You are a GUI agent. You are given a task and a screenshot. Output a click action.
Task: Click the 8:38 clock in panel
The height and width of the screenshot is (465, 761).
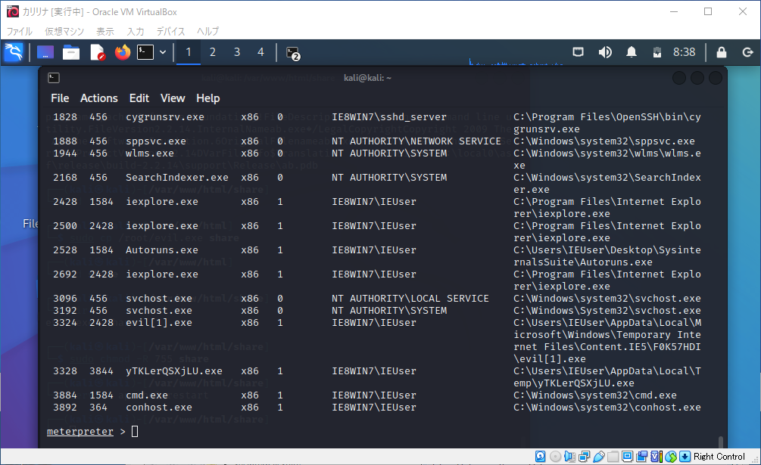(x=684, y=52)
